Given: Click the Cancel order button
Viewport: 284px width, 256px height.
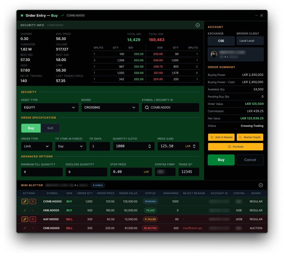Looking at the screenshot, I should pos(250,160).
